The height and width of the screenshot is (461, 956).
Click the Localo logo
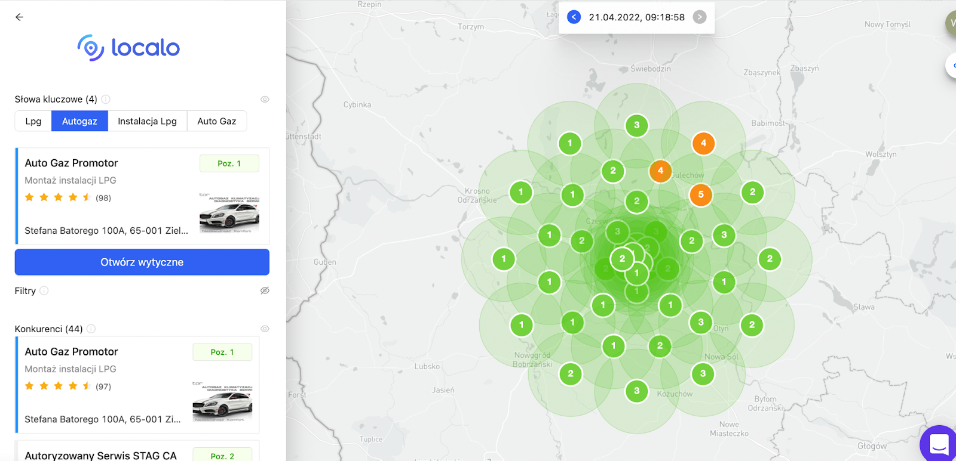pos(128,48)
